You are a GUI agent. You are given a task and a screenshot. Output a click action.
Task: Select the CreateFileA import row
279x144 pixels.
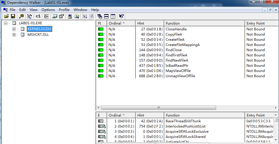pos(187,40)
